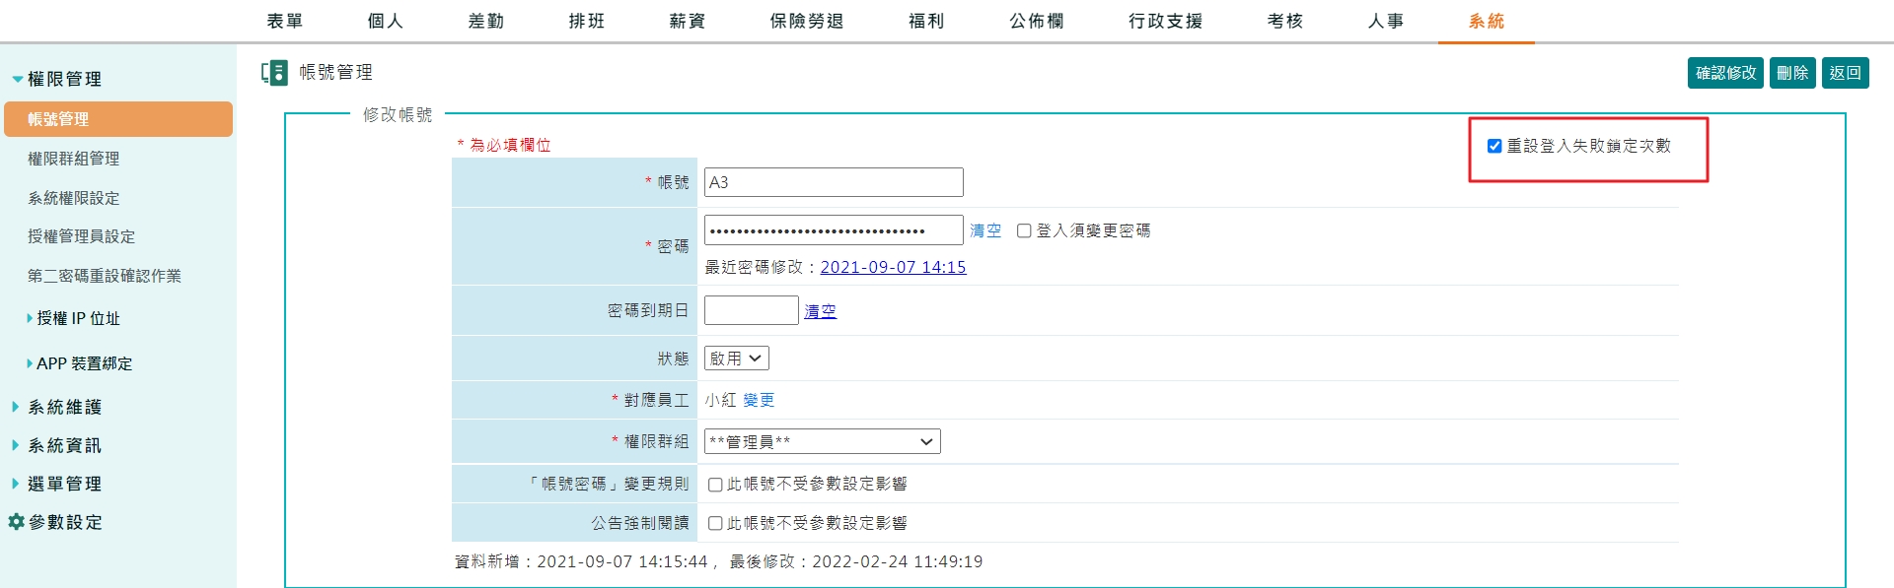The width and height of the screenshot is (1894, 588).
Task: Click the 密碼 password input field
Action: 834,230
